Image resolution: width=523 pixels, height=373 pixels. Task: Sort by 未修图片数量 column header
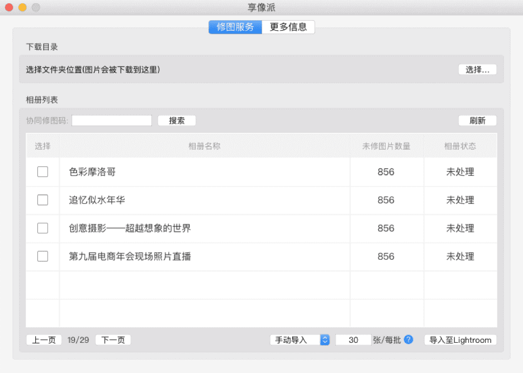click(x=386, y=146)
